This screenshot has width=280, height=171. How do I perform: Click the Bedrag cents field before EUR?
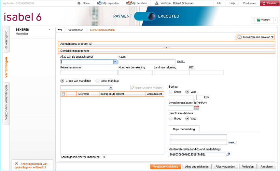coord(200,97)
